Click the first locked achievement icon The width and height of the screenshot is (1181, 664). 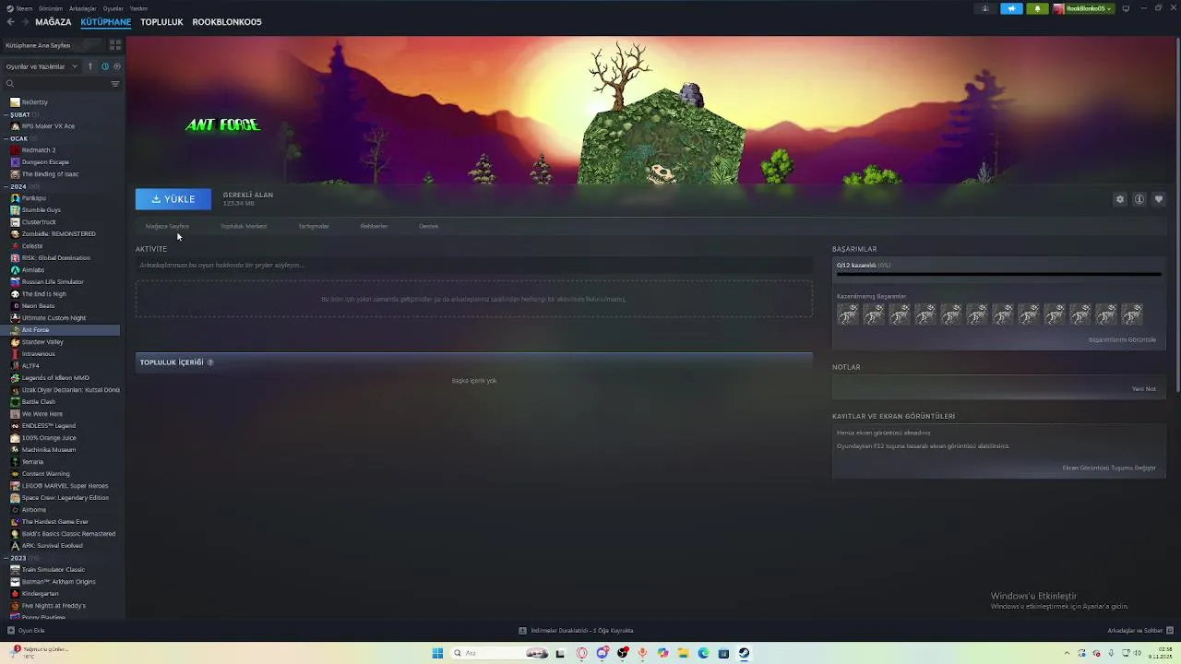(x=847, y=314)
